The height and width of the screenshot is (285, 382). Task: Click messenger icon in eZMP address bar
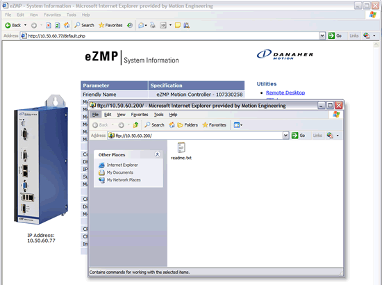pyautogui.click(x=366, y=36)
